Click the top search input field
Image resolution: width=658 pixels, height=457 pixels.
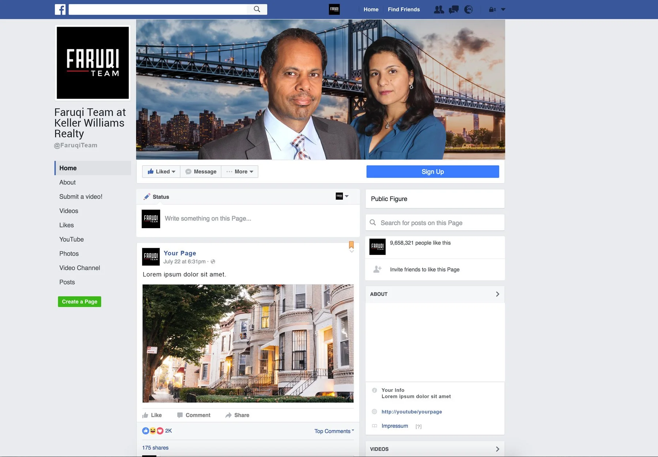[158, 10]
